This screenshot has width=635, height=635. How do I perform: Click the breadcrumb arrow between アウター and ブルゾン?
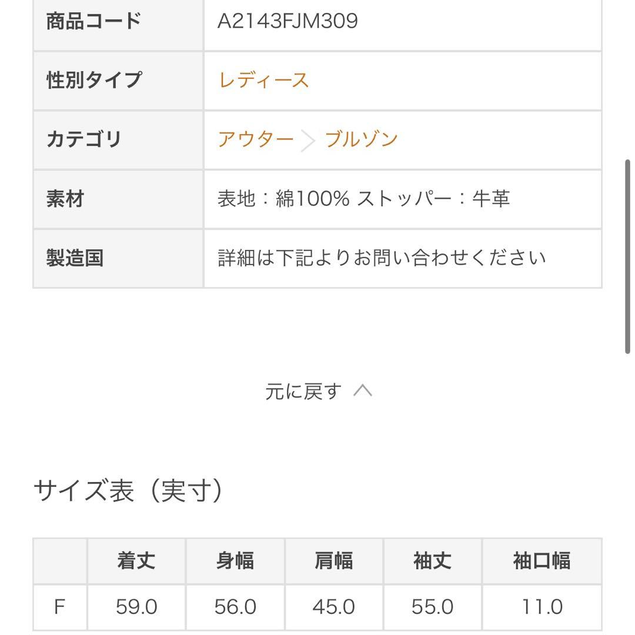(308, 141)
